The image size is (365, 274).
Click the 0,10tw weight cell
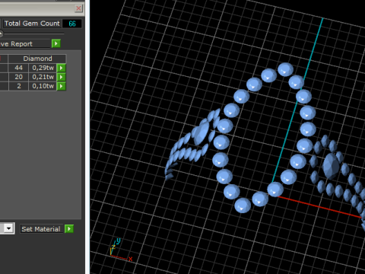[x=43, y=86]
